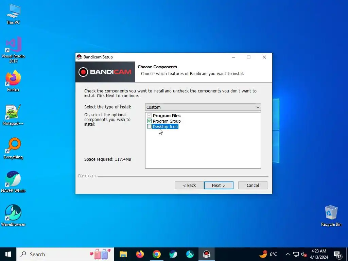The height and width of the screenshot is (261, 348).
Task: Enable the Desktop Icon checkbox
Action: (150, 126)
